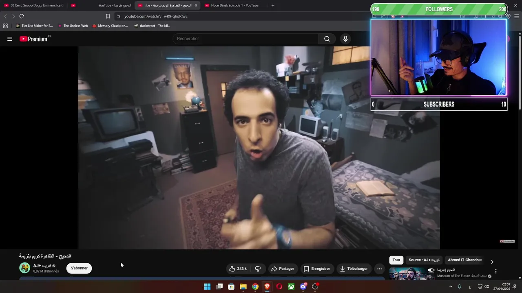
Task: Save video with Enregistrer button
Action: [317, 269]
